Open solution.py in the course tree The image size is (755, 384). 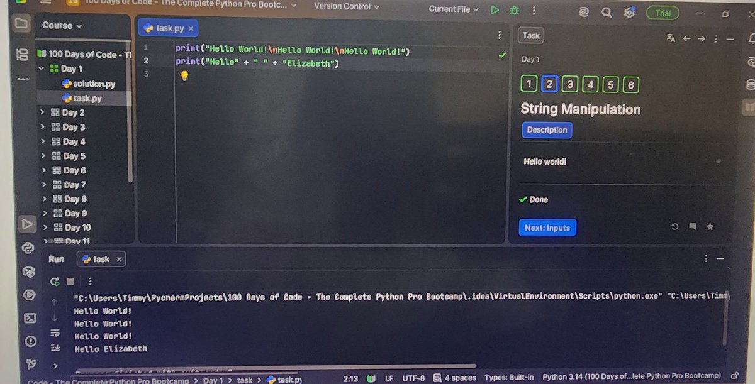click(88, 84)
